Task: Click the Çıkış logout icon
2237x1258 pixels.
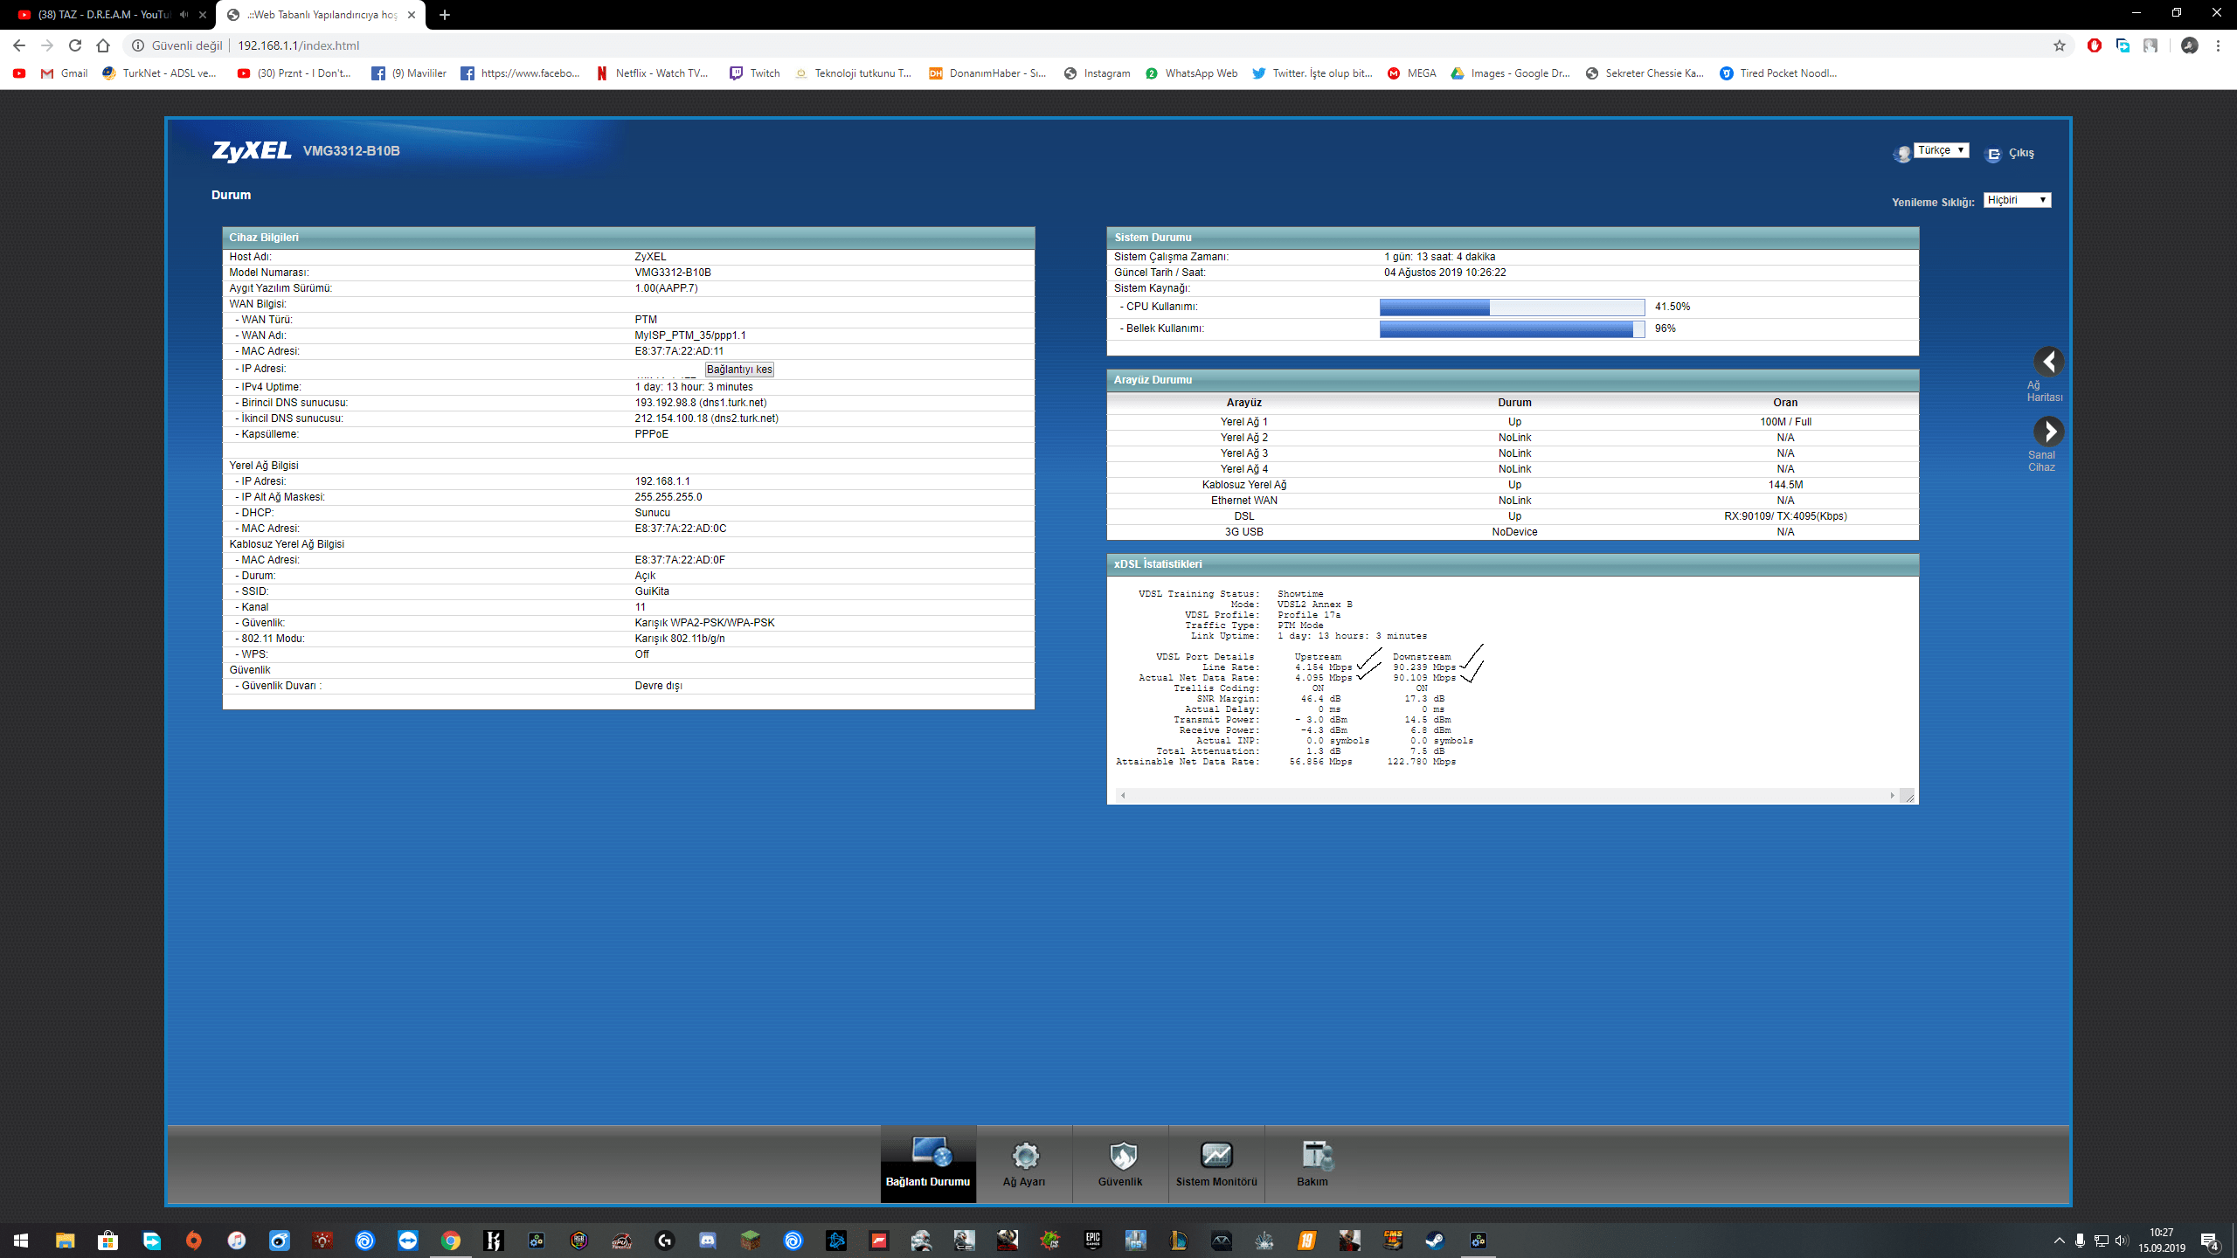Action: tap(1993, 154)
